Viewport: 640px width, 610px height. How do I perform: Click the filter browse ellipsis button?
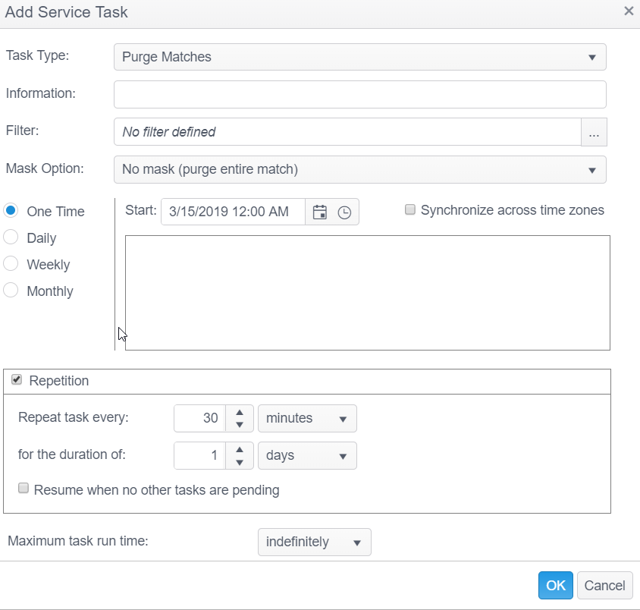tap(594, 132)
